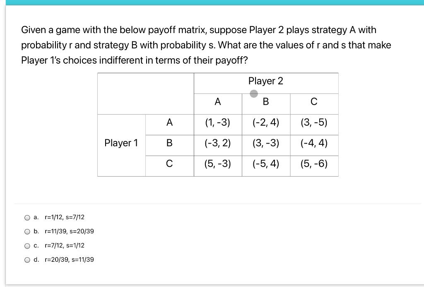Click the answer text r=20/39, s=11/39
Viewport: 424px width, 287px height.
click(x=69, y=259)
